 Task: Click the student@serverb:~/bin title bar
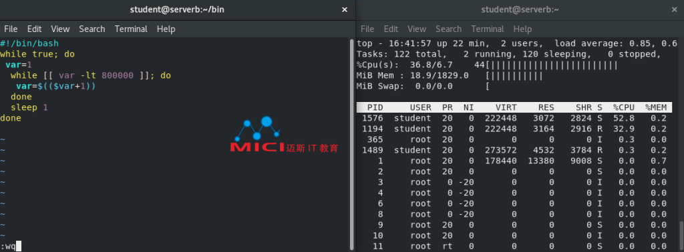coord(176,9)
